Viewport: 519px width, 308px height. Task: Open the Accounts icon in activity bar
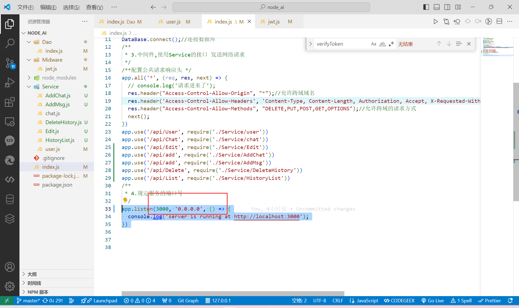pos(10,267)
